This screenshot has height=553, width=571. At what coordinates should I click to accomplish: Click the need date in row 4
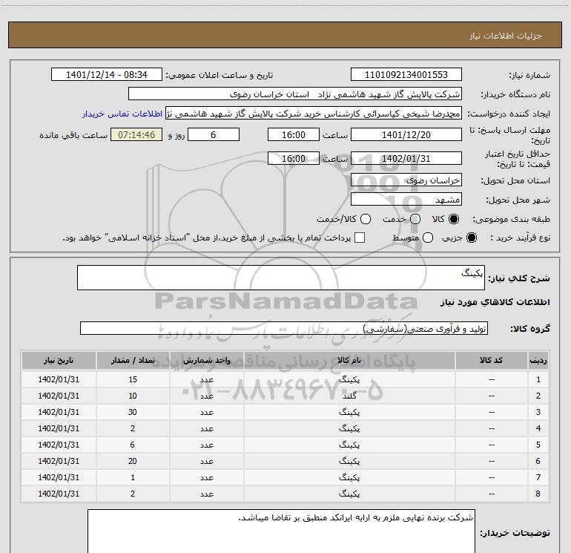click(59, 428)
